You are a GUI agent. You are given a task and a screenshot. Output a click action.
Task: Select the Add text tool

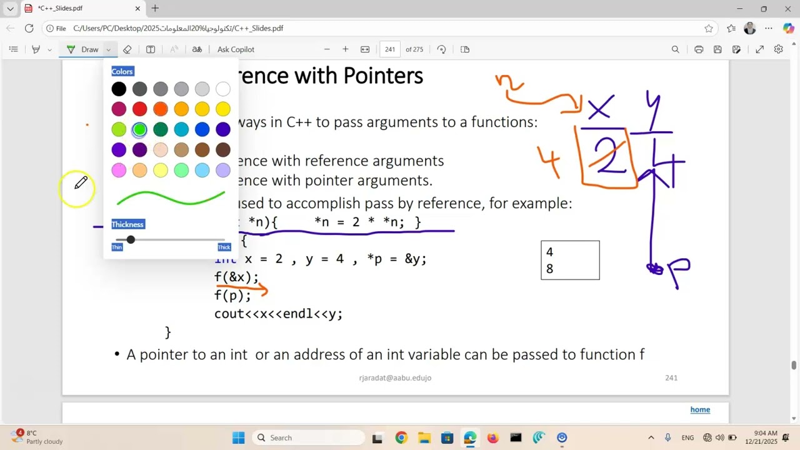(x=151, y=49)
